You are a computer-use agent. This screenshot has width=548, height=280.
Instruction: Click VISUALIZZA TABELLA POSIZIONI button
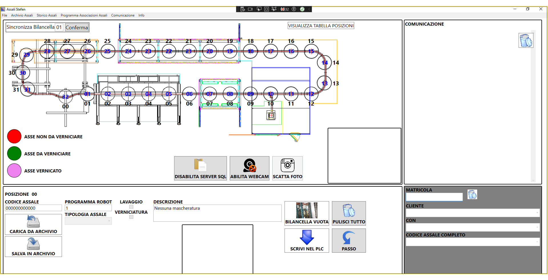pyautogui.click(x=321, y=26)
